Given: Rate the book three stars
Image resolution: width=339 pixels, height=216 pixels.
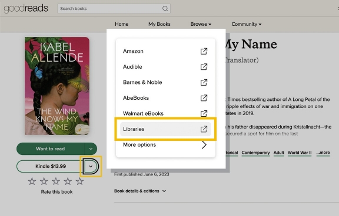Looking at the screenshot, I should click(56, 181).
